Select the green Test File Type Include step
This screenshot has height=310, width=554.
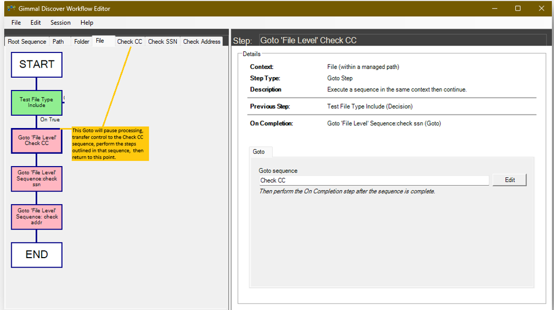[37, 103]
